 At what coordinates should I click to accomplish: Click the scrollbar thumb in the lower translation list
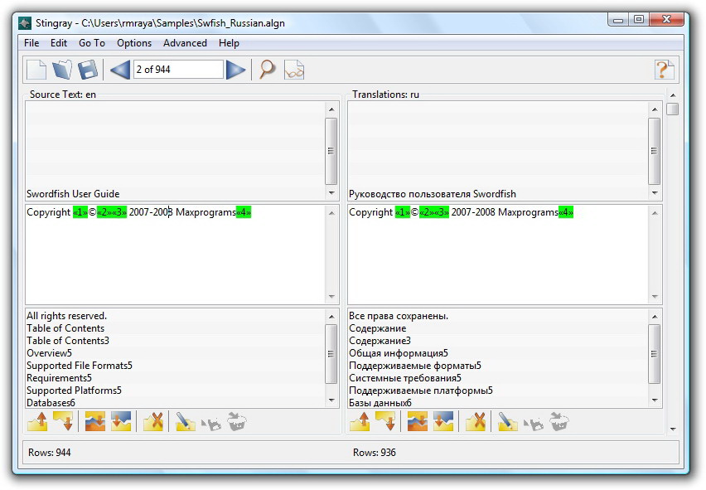(655, 354)
